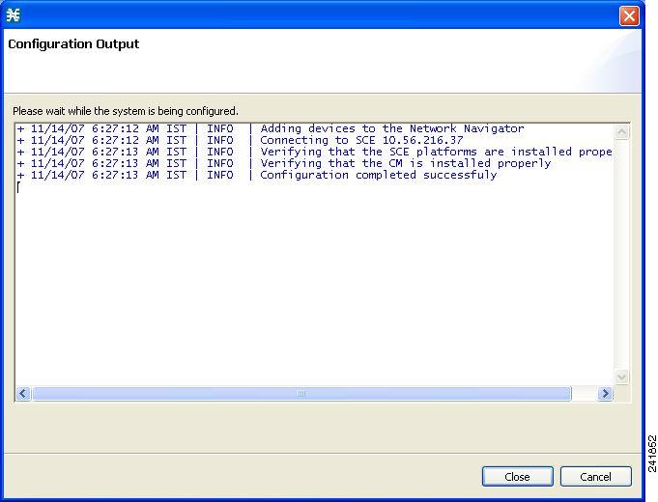Click the 'Verifying that the CM is installed properly' line
Image resolution: width=658 pixels, height=502 pixels.
[x=284, y=163]
